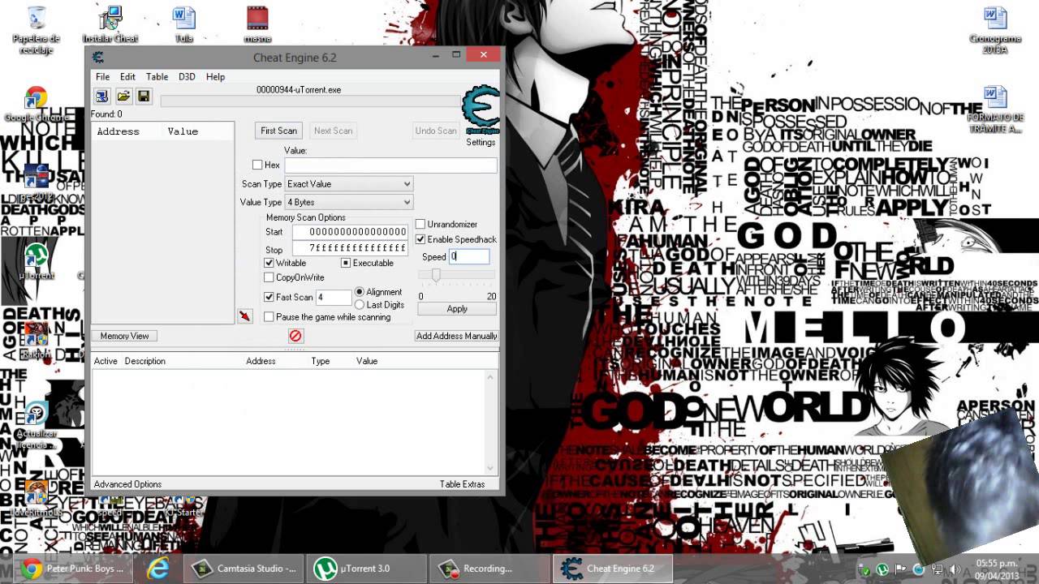Viewport: 1039px width, 584px height.
Task: Switch to Chrome Peter Punk taskbar item
Action: point(74,569)
